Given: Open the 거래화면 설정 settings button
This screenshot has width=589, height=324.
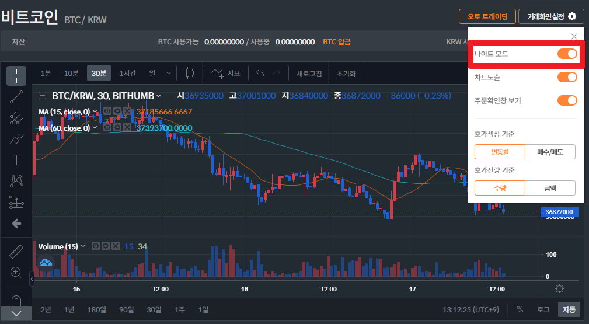Looking at the screenshot, I should coord(551,16).
